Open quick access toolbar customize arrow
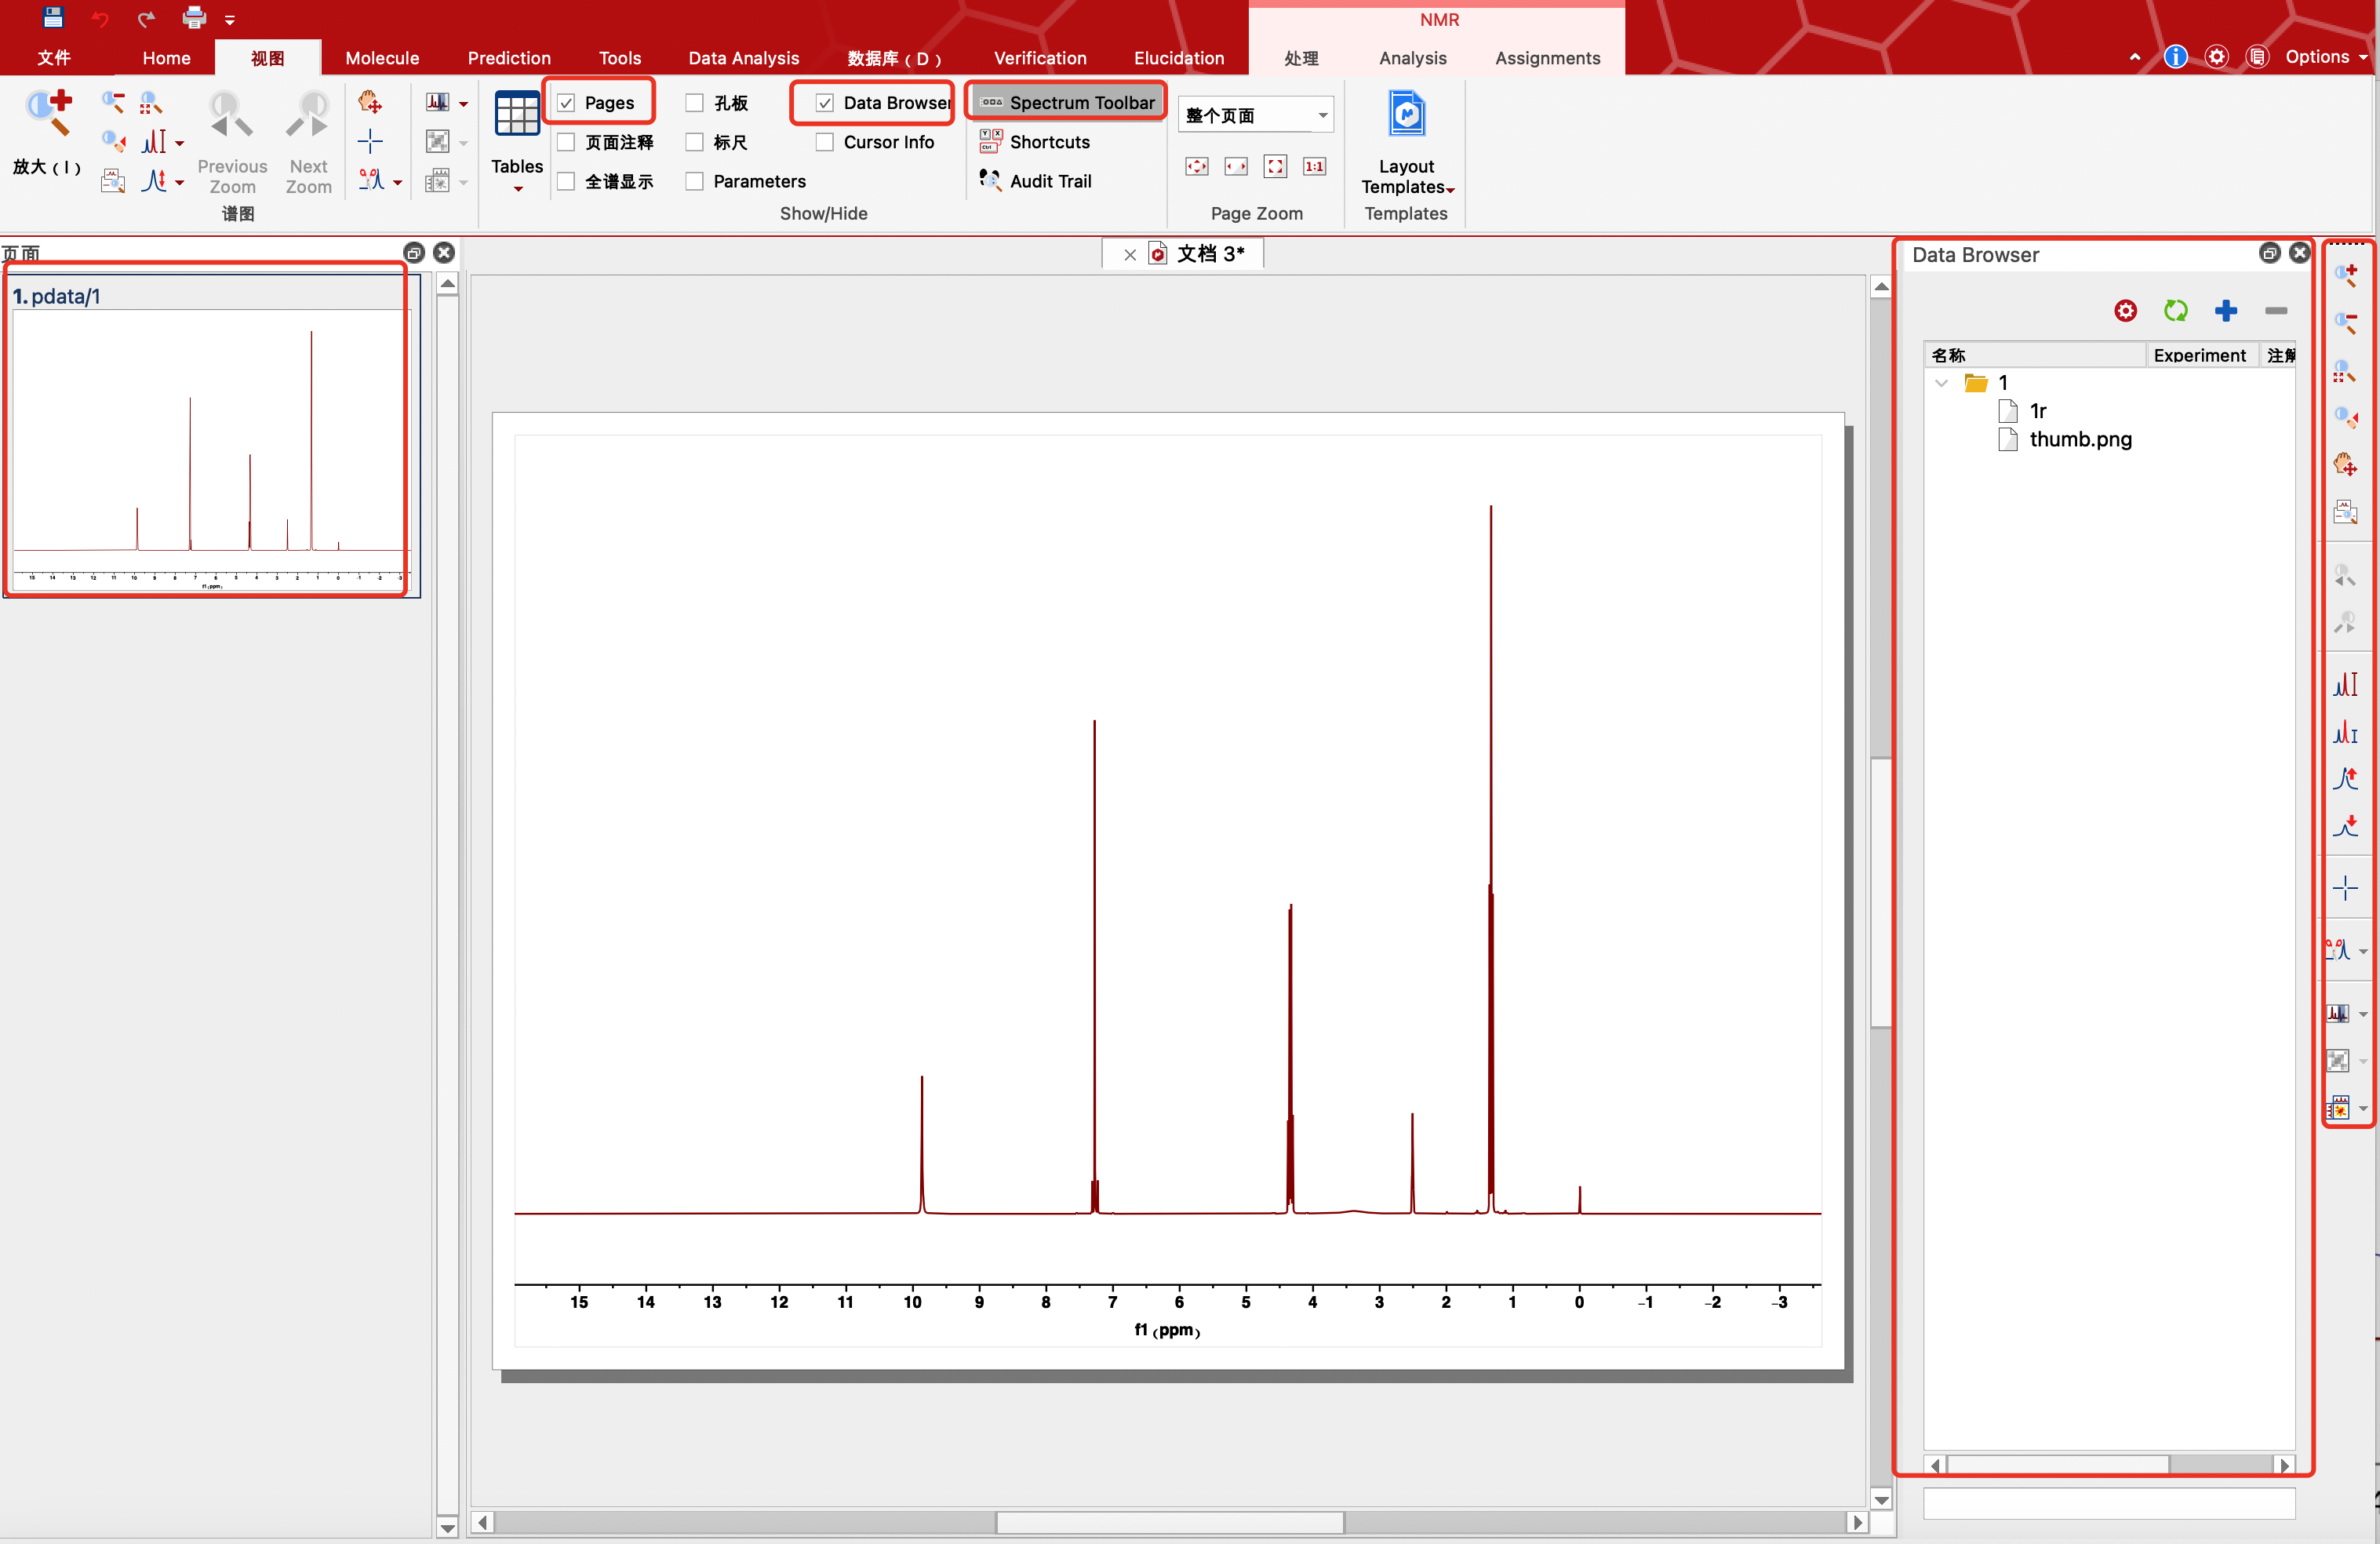 point(230,20)
